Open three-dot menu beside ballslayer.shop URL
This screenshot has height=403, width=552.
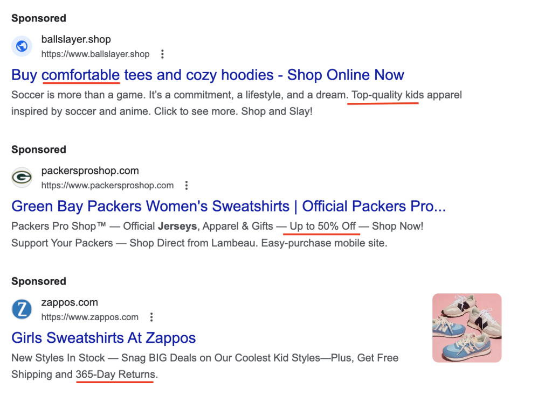[x=162, y=54]
